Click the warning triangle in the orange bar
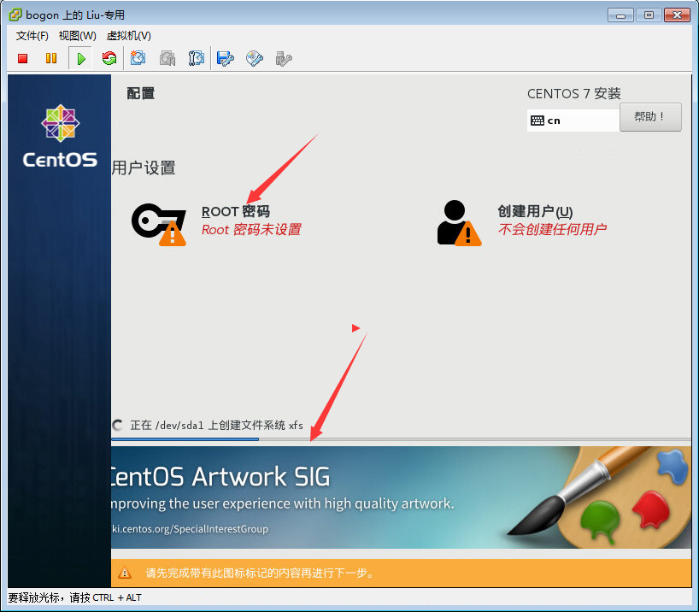 [x=125, y=573]
